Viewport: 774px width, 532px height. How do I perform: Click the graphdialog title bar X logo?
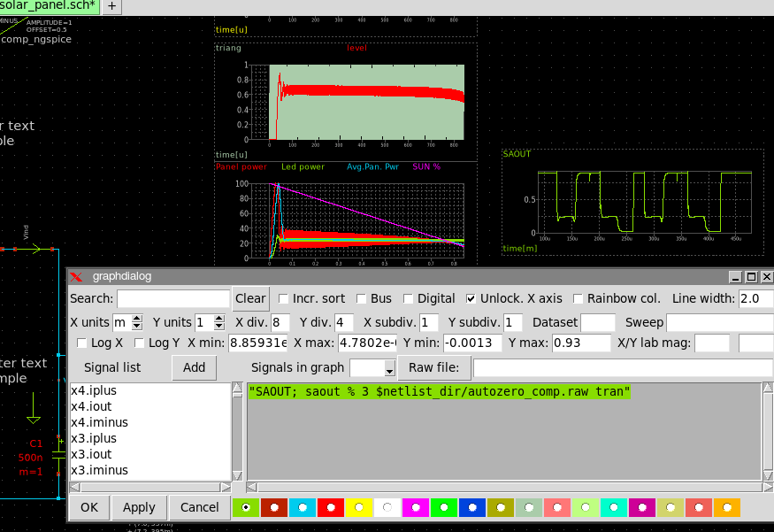[x=77, y=276]
